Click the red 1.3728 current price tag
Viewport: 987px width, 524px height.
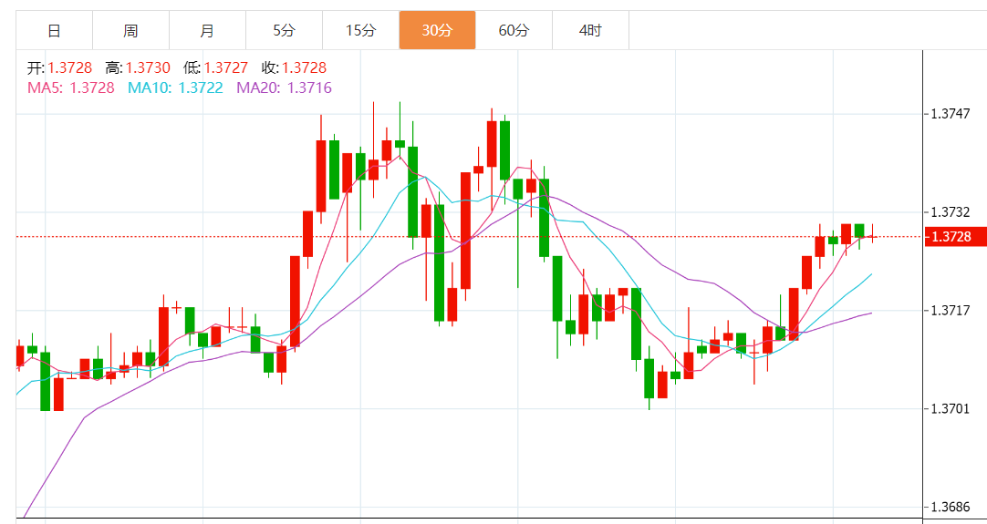(954, 237)
